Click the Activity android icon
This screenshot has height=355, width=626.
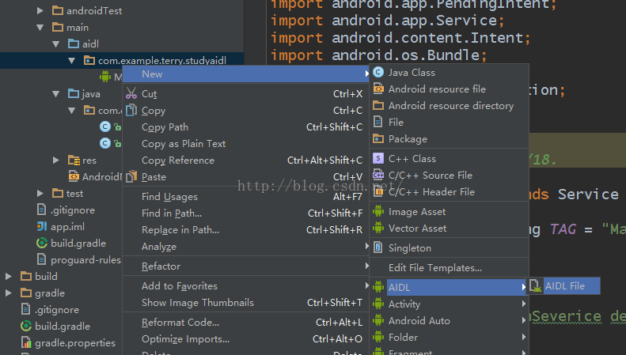(x=378, y=303)
